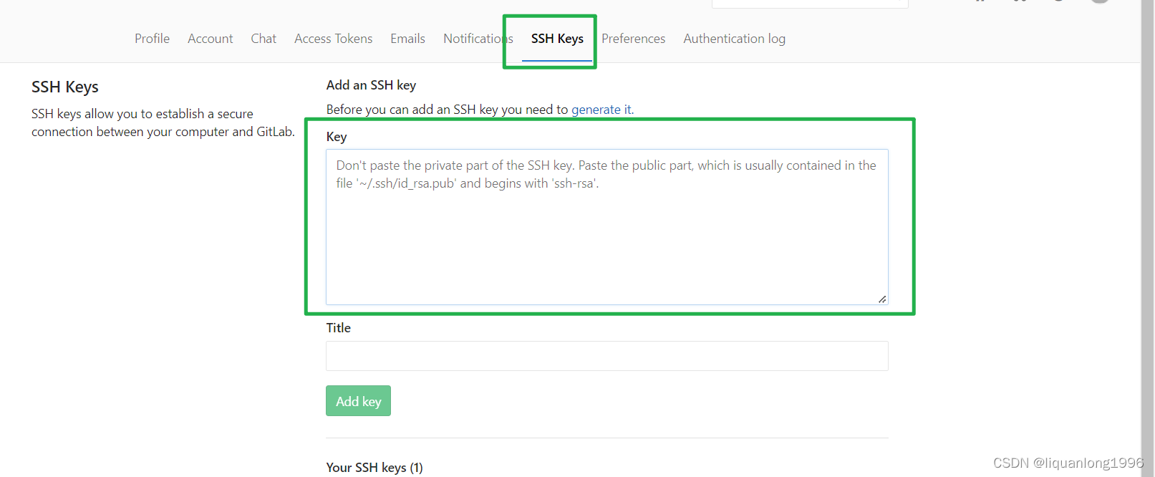Click the Title input field
The width and height of the screenshot is (1155, 477).
click(607, 355)
